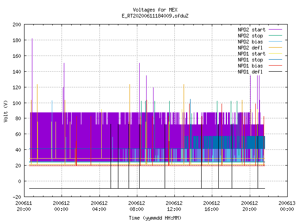Click the NPD2 bias legend label
Viewport: 296px width, 222px height.
tap(250, 42)
